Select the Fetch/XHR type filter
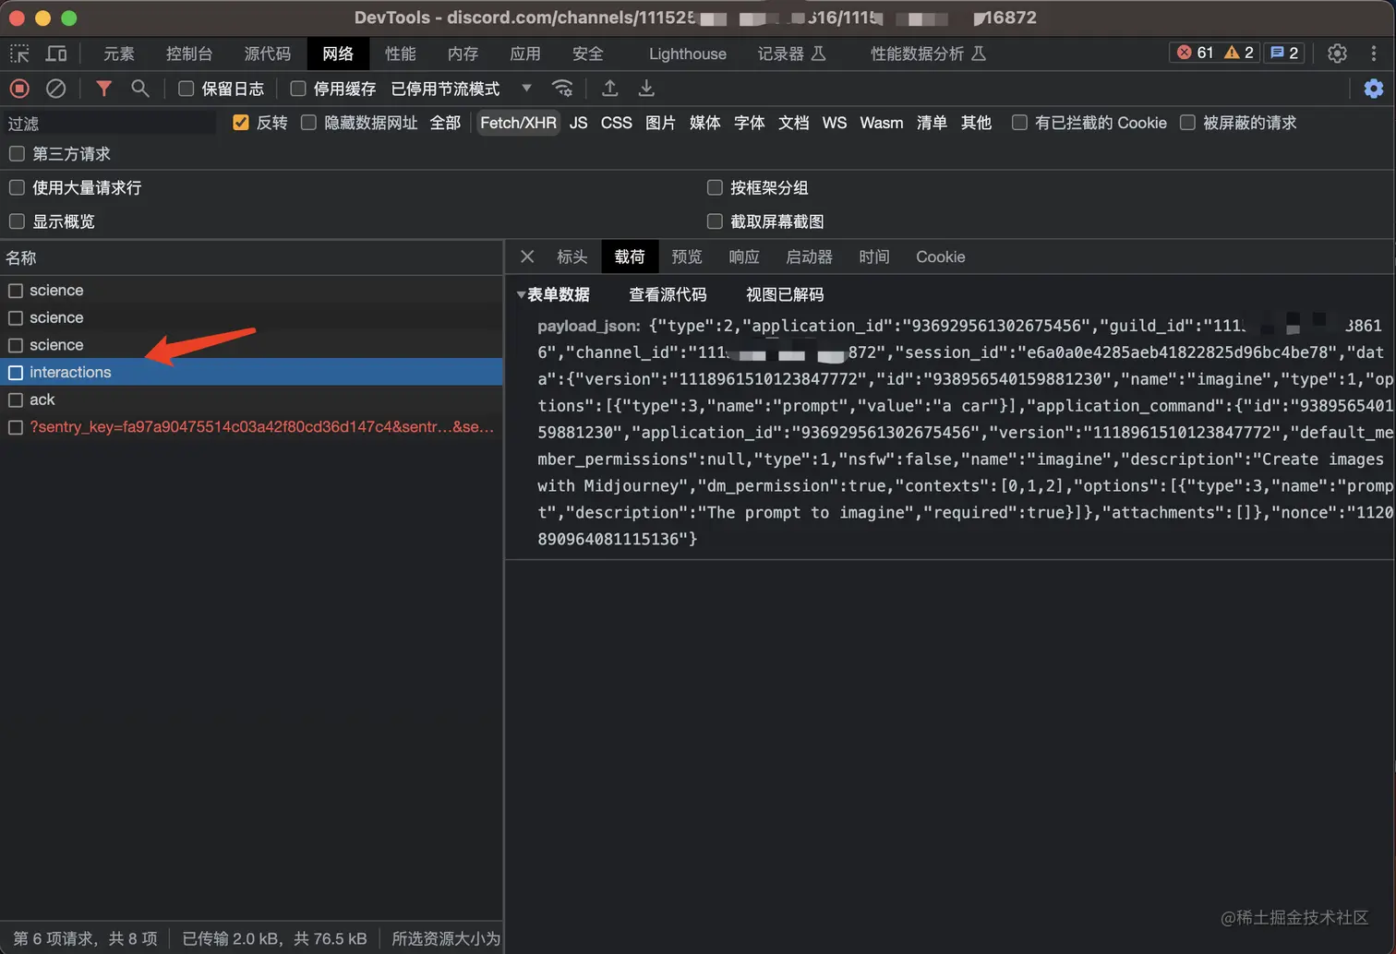This screenshot has width=1396, height=954. click(x=518, y=123)
